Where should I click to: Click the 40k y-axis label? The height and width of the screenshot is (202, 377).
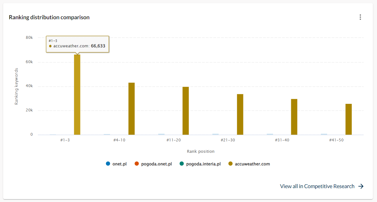point(29,86)
